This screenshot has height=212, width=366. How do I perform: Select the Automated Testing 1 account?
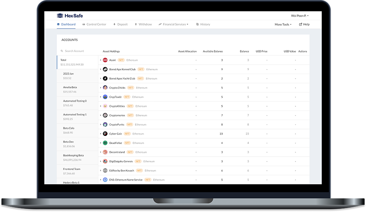click(x=78, y=117)
